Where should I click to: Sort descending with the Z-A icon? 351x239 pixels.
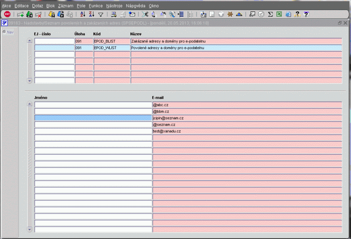click(92, 14)
